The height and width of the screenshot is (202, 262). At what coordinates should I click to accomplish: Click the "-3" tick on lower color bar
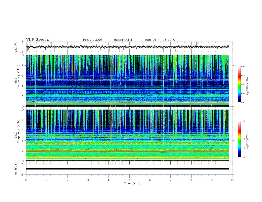[244, 121]
